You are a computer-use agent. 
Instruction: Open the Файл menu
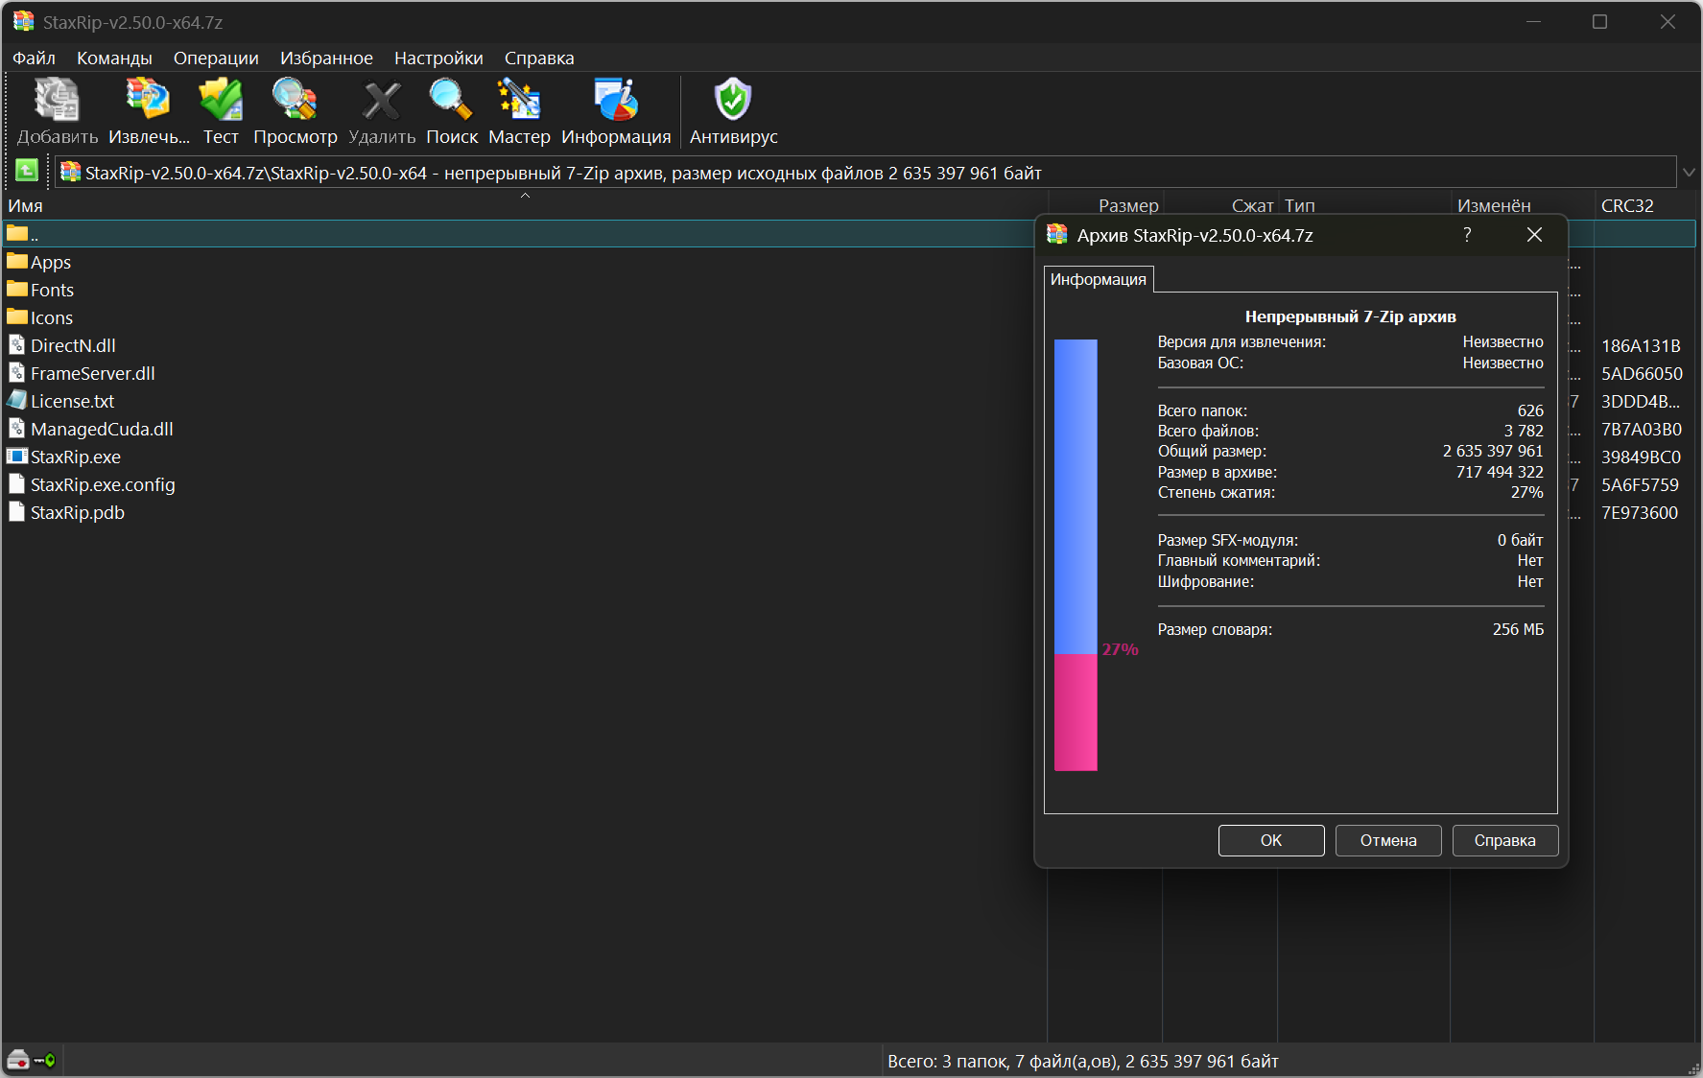coord(34,59)
